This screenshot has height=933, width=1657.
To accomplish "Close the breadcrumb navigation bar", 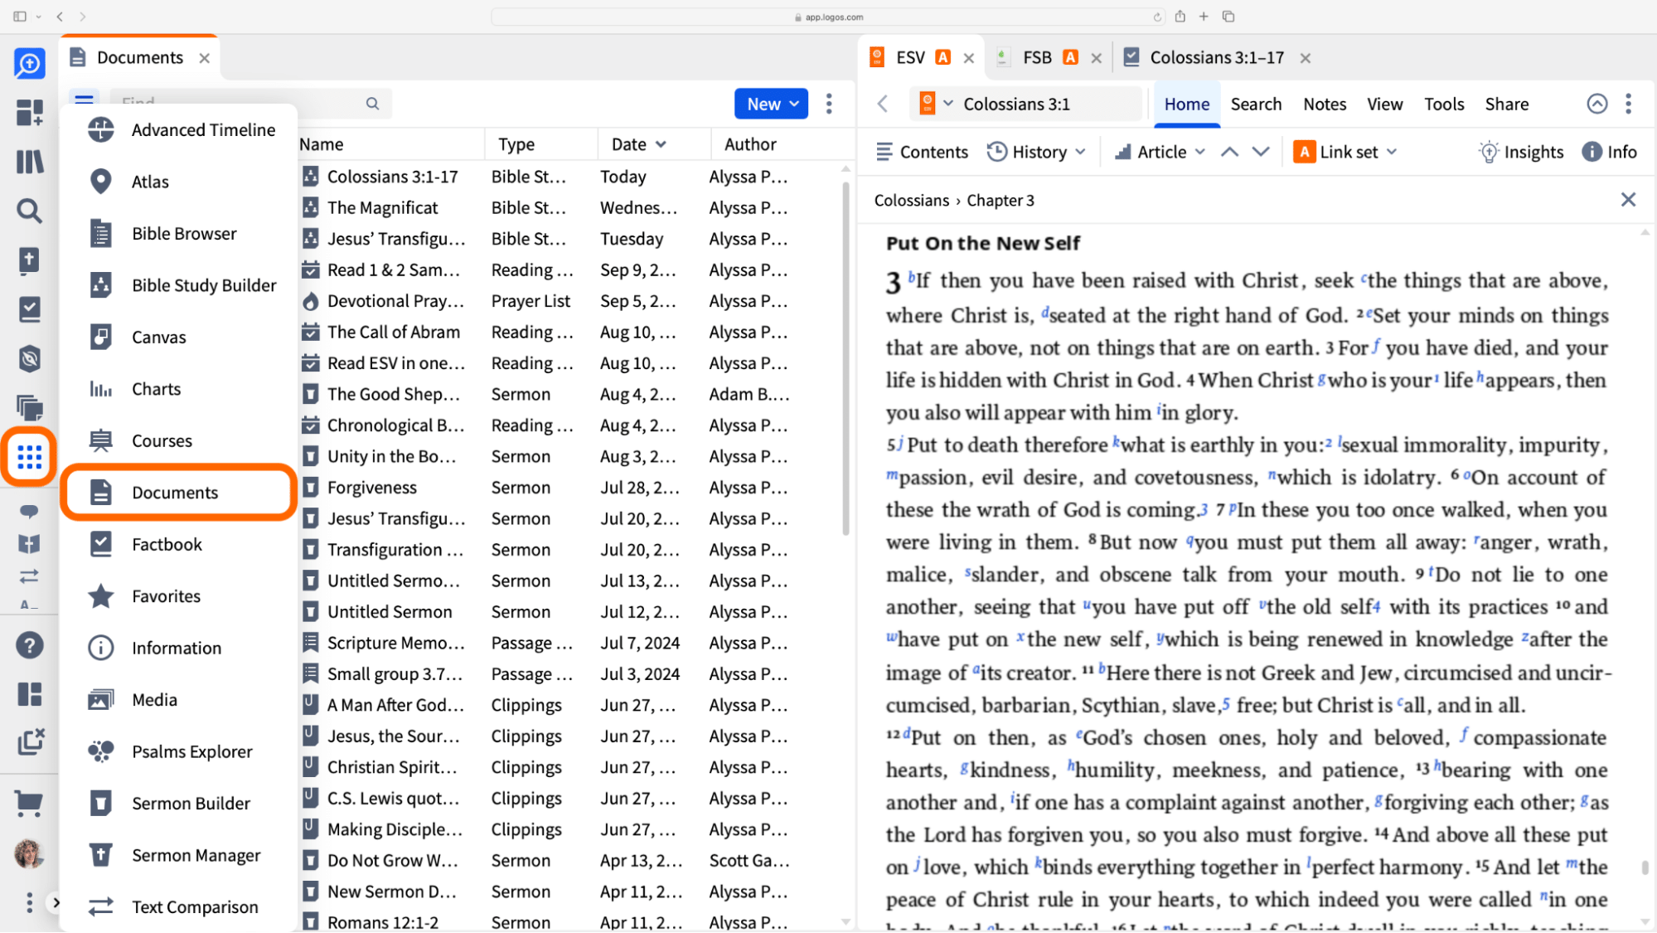I will (x=1628, y=200).
